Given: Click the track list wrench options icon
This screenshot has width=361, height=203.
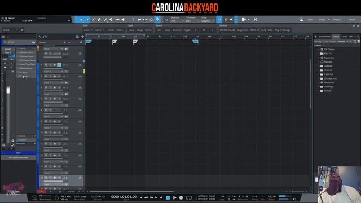Looking at the screenshot, I should (40, 37).
